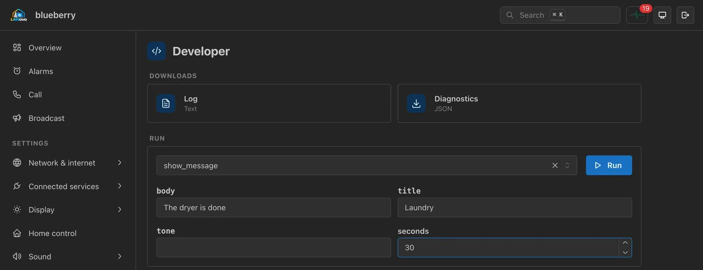Download the Log text file
The height and width of the screenshot is (270, 703).
pos(269,103)
